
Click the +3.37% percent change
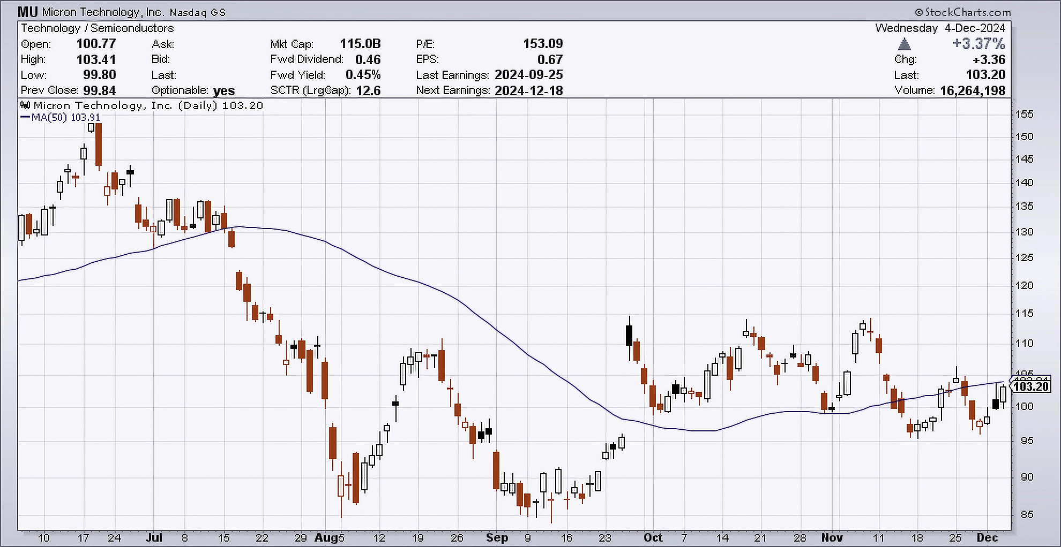tap(978, 43)
